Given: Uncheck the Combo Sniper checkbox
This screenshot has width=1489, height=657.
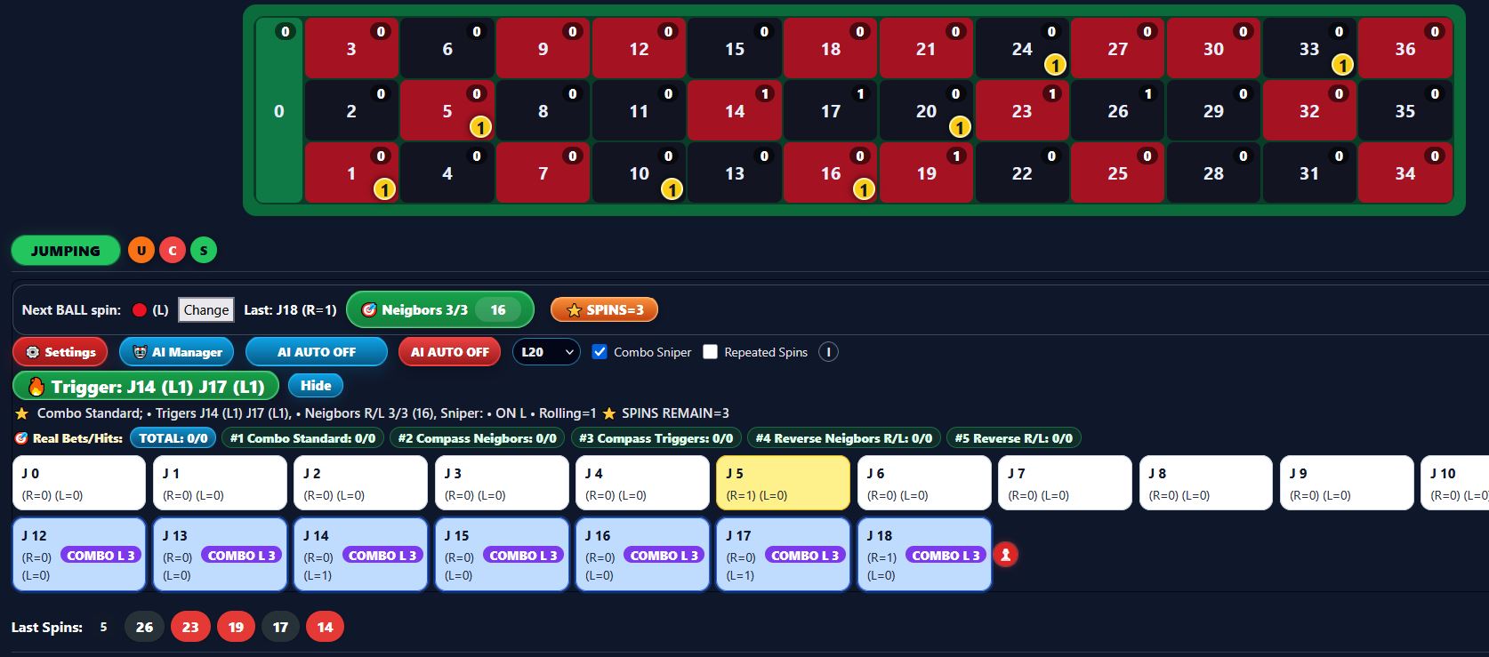Looking at the screenshot, I should click(x=600, y=352).
